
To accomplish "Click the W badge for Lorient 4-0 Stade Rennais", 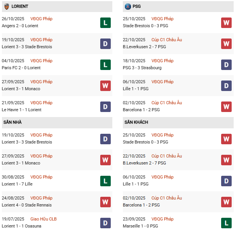I will (105, 202).
